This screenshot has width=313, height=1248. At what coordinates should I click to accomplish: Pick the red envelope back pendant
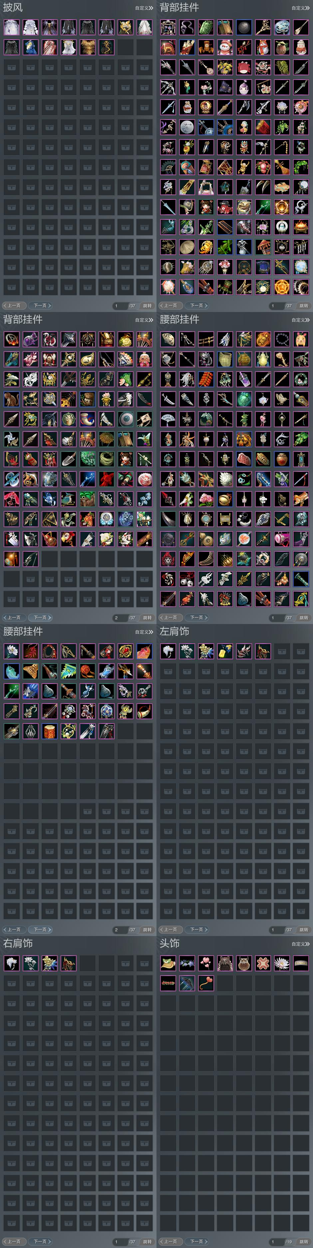coord(263,127)
